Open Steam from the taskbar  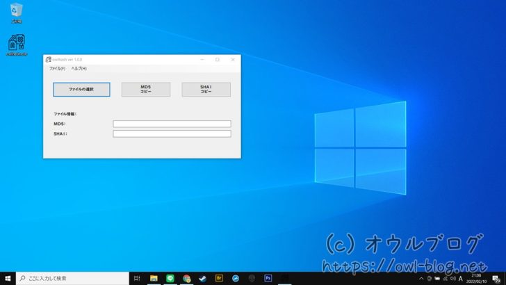(203, 278)
